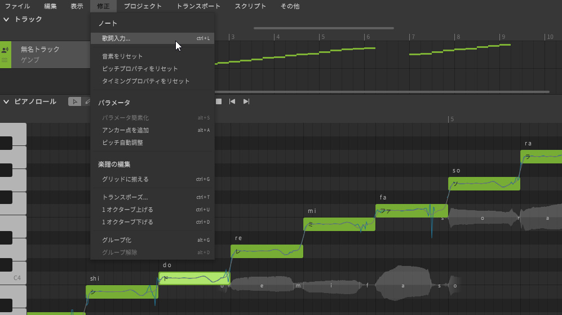
Task: Jump to end with skip-forward button
Action: pyautogui.click(x=246, y=101)
